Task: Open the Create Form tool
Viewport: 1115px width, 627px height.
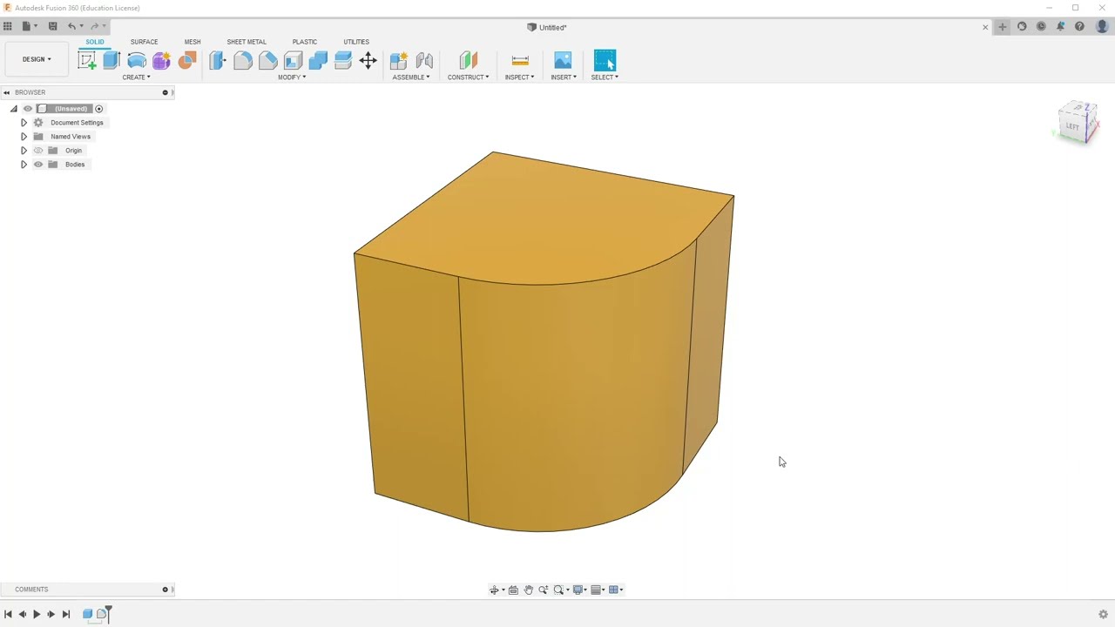Action: click(162, 60)
